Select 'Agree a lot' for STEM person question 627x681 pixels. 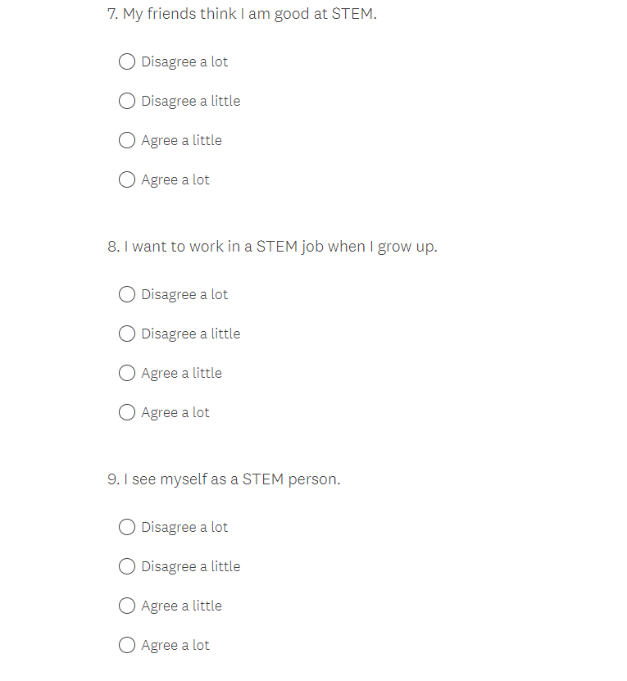click(127, 645)
